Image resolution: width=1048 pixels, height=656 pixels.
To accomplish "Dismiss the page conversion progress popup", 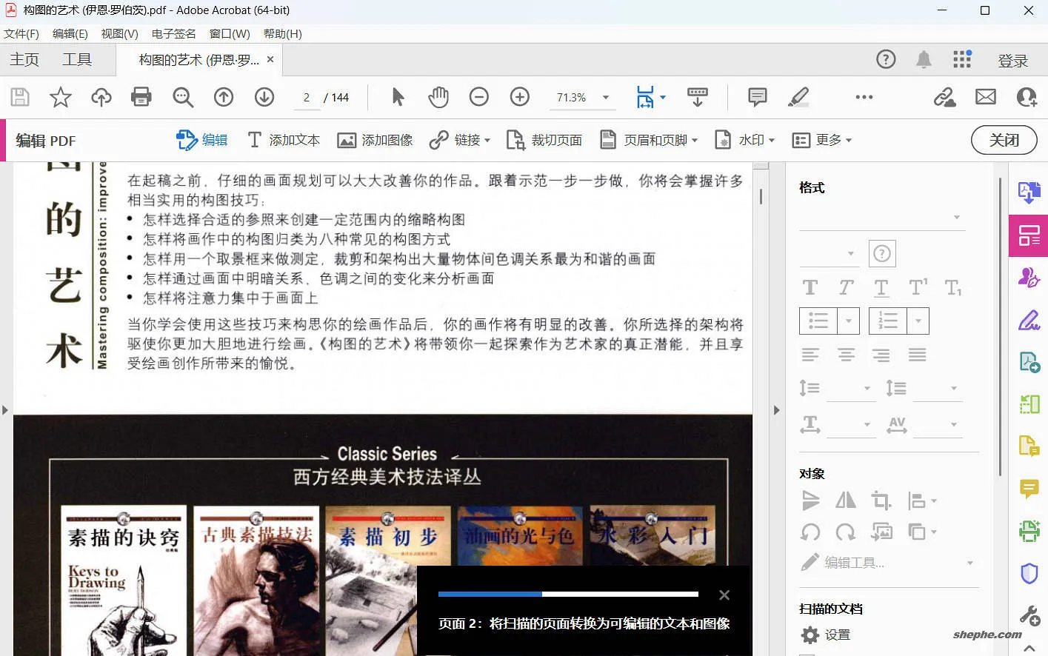I will pyautogui.click(x=724, y=595).
